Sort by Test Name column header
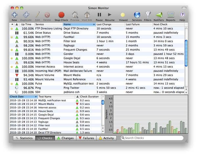The width and height of the screenshot is (197, 155). (56, 97)
